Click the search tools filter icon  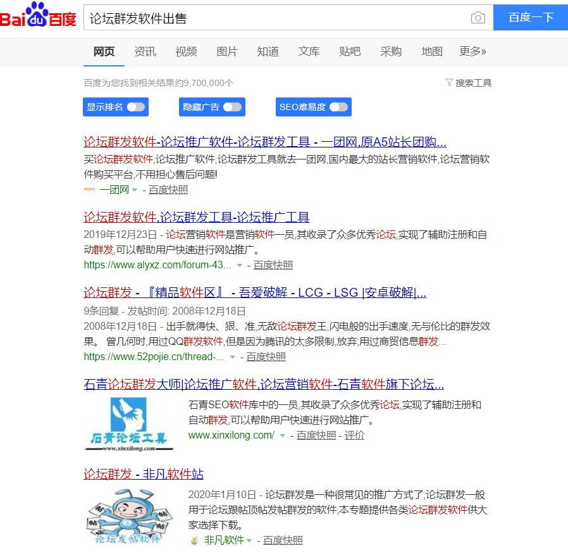[x=449, y=83]
